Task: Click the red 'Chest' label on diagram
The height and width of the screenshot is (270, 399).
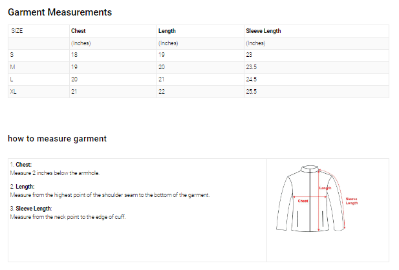Action: pos(303,201)
